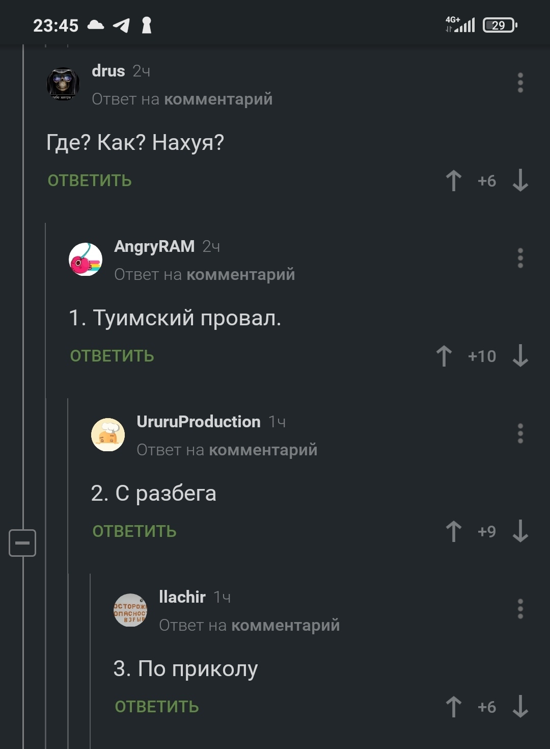Open parent comment link under AngryRAM
This screenshot has width=550, height=749.
(240, 274)
